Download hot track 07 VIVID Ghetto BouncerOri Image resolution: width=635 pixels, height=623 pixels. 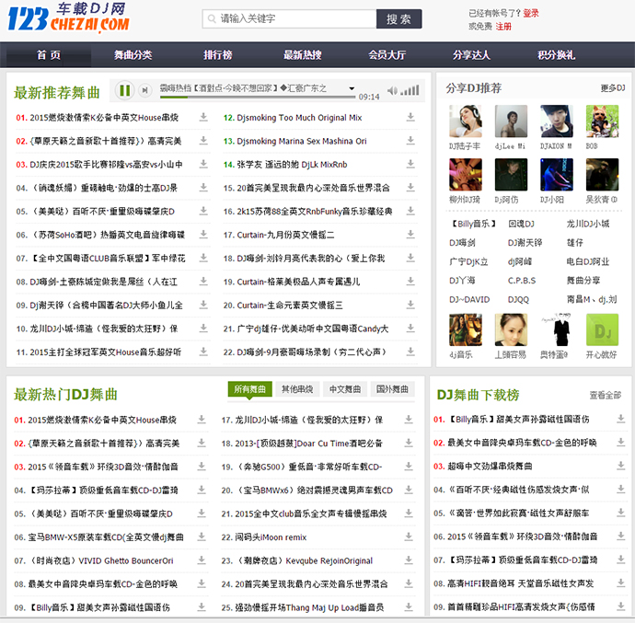click(x=202, y=560)
